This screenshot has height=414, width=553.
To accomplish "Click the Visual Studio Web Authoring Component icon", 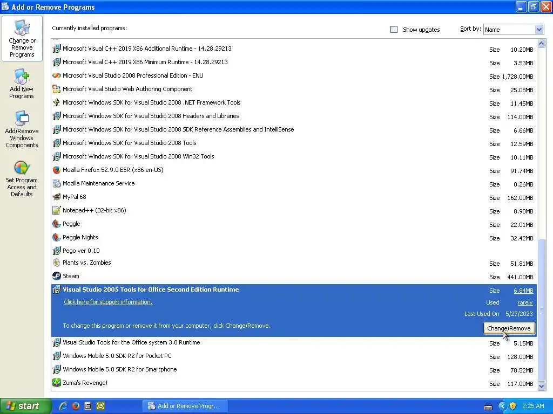I will click(56, 89).
